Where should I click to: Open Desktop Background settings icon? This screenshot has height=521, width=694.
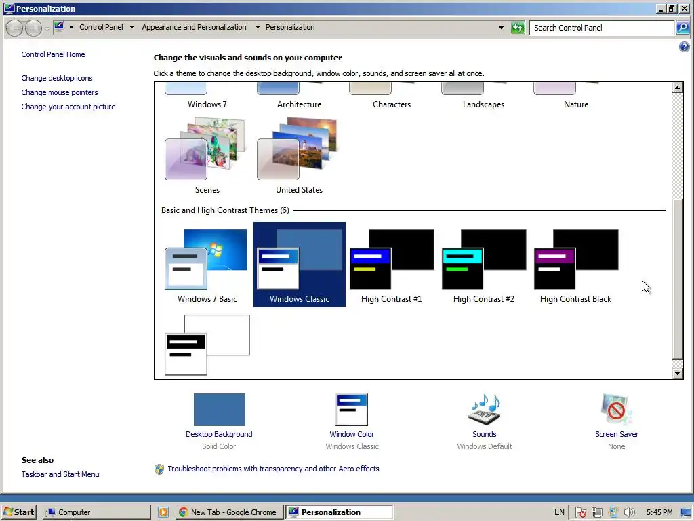[x=219, y=410]
